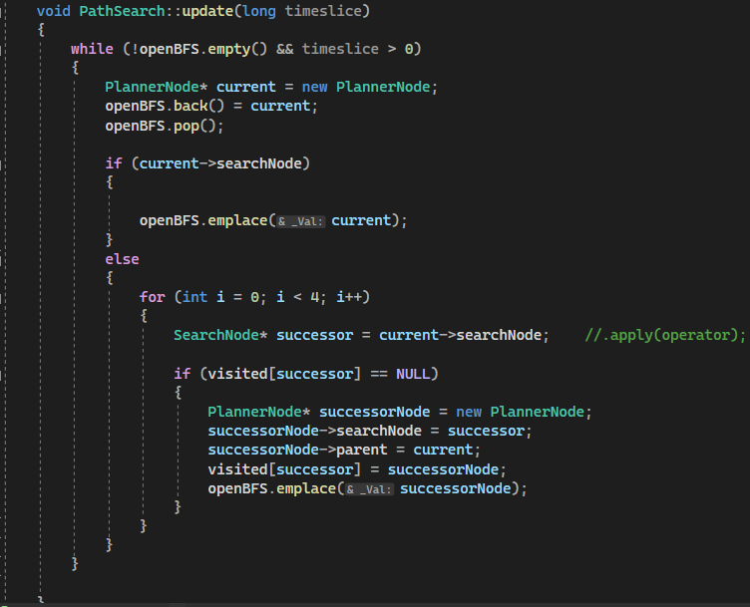750x607 pixels.
Task: Click the 'pop' method call on openBFS
Action: point(187,126)
